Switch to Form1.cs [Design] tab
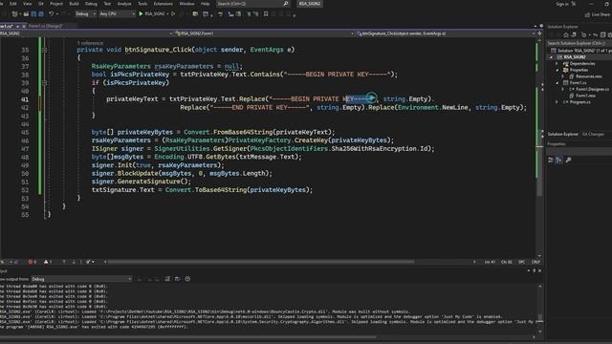 coord(46,26)
